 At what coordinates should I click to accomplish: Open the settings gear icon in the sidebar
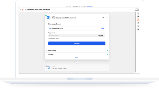(x=138, y=26)
